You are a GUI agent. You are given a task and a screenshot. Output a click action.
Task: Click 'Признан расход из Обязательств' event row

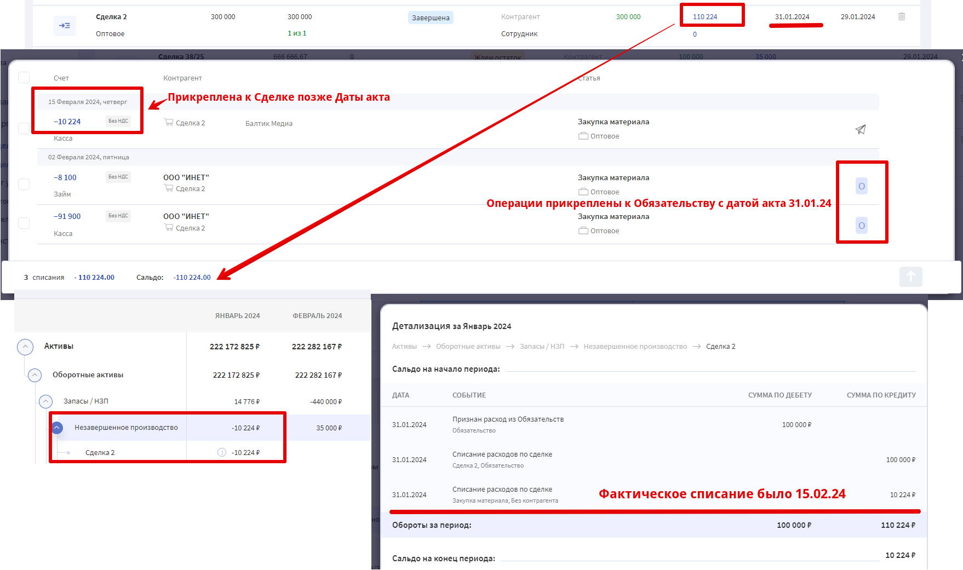tap(654, 424)
